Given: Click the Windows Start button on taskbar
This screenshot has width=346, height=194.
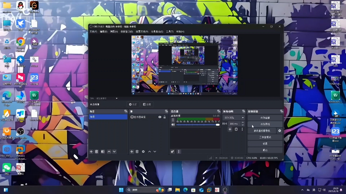Looking at the screenshot, I should click(x=121, y=190).
